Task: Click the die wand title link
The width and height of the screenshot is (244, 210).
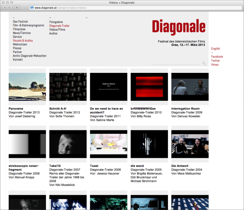Action: click(137, 166)
